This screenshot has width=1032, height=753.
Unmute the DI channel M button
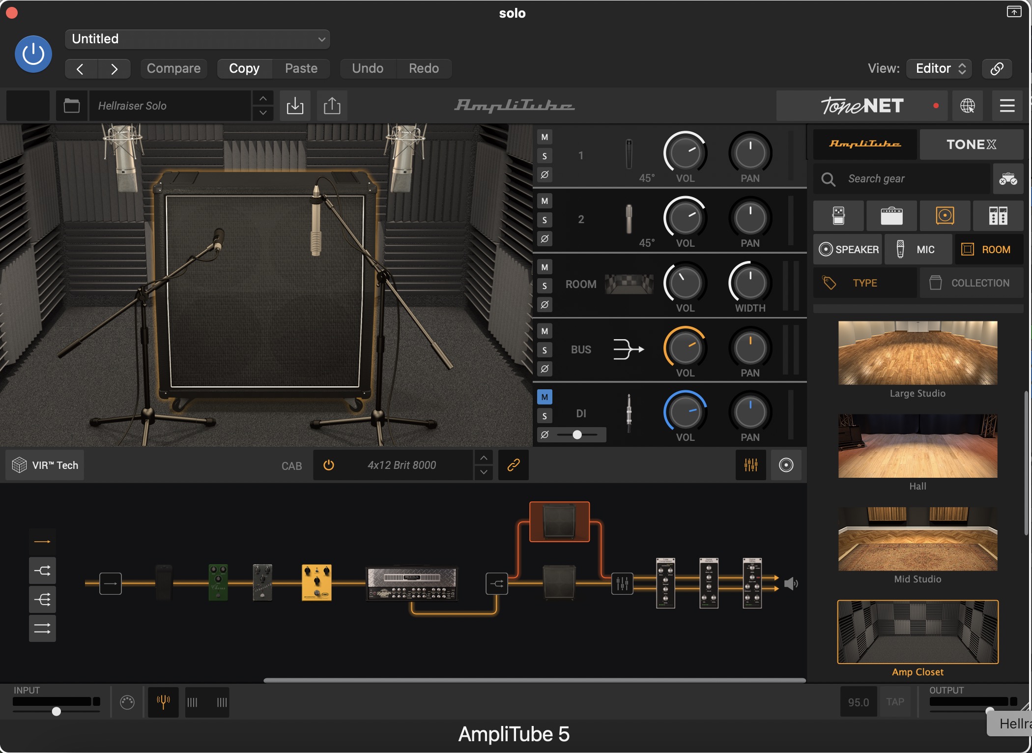click(545, 397)
